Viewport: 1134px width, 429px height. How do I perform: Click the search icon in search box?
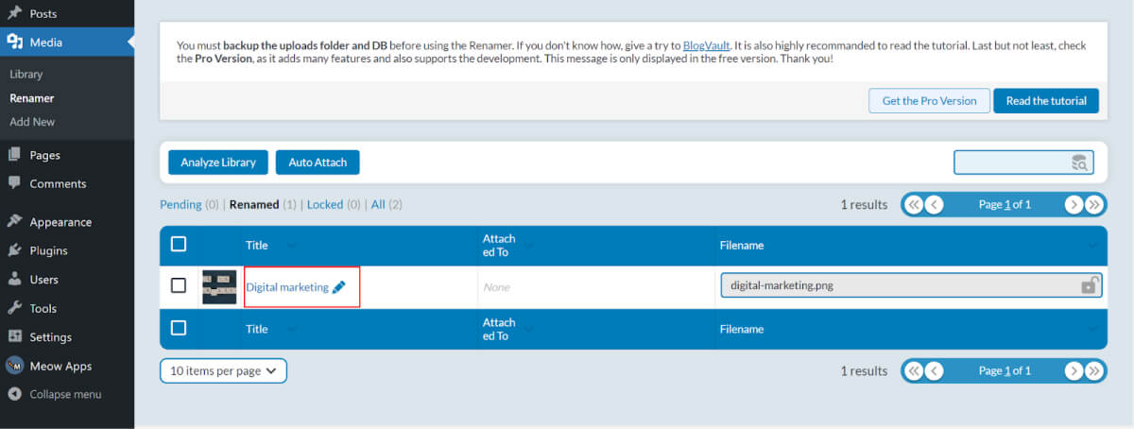click(x=1079, y=163)
